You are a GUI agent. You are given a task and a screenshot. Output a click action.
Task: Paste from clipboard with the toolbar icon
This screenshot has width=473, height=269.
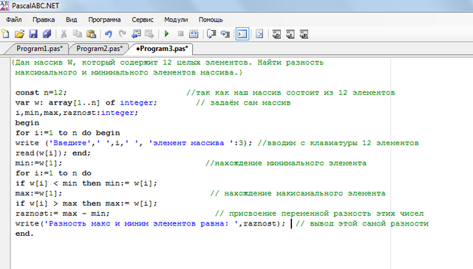(91, 34)
